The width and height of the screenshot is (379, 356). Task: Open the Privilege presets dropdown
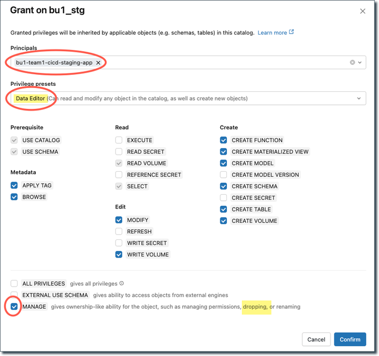pos(359,98)
